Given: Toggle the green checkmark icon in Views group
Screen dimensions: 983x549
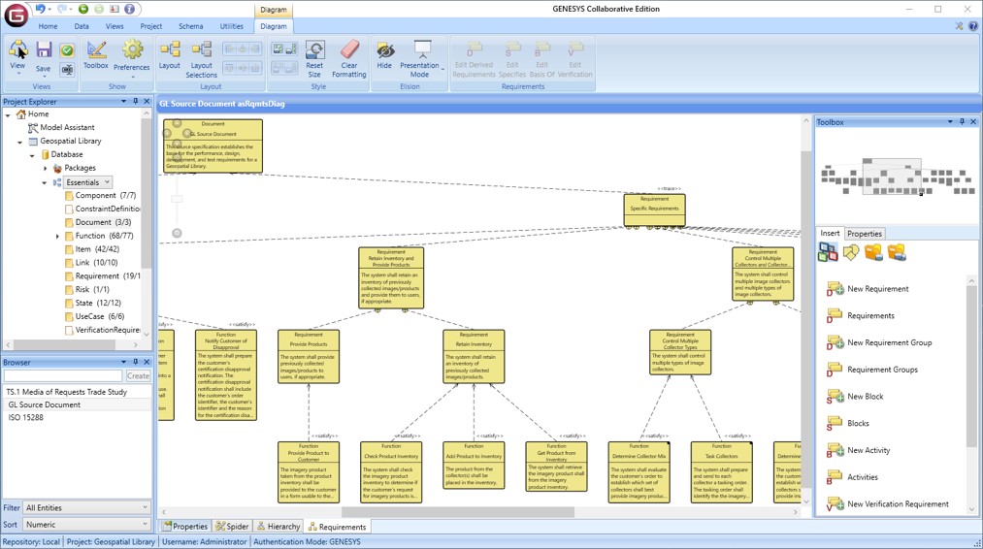Looking at the screenshot, I should (67, 50).
